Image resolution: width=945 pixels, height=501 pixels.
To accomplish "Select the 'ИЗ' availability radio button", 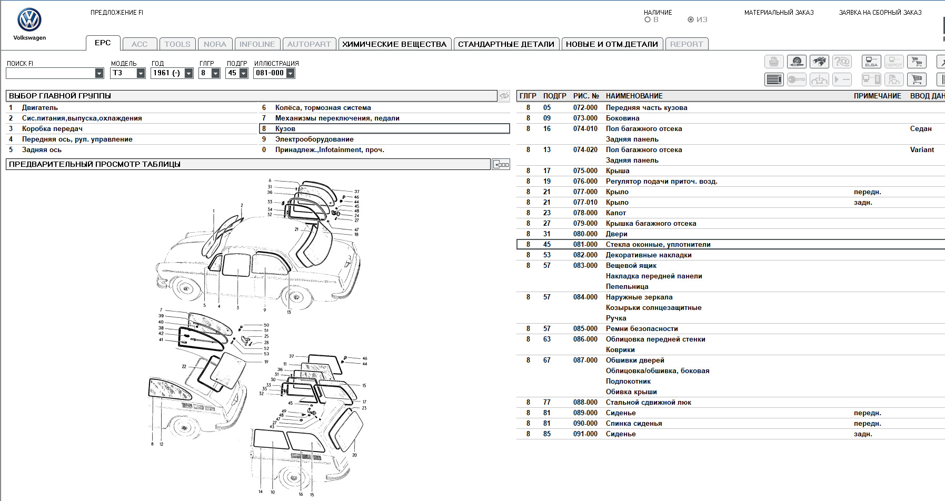I will tap(691, 20).
